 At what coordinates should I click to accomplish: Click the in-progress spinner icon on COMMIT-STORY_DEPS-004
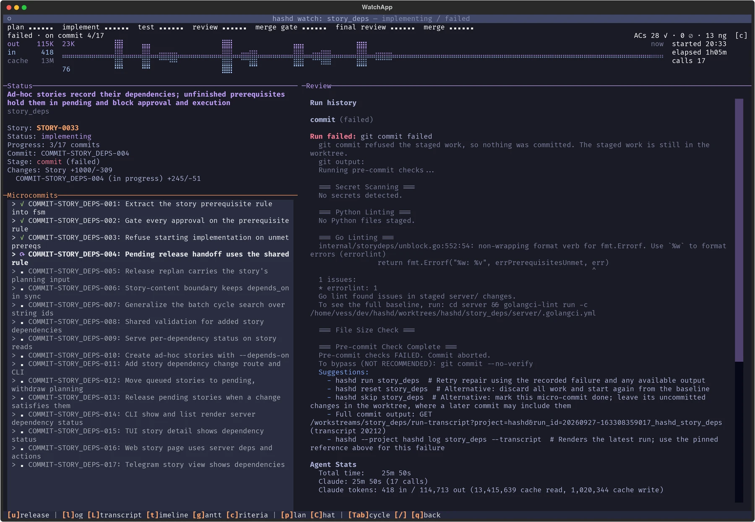[22, 254]
